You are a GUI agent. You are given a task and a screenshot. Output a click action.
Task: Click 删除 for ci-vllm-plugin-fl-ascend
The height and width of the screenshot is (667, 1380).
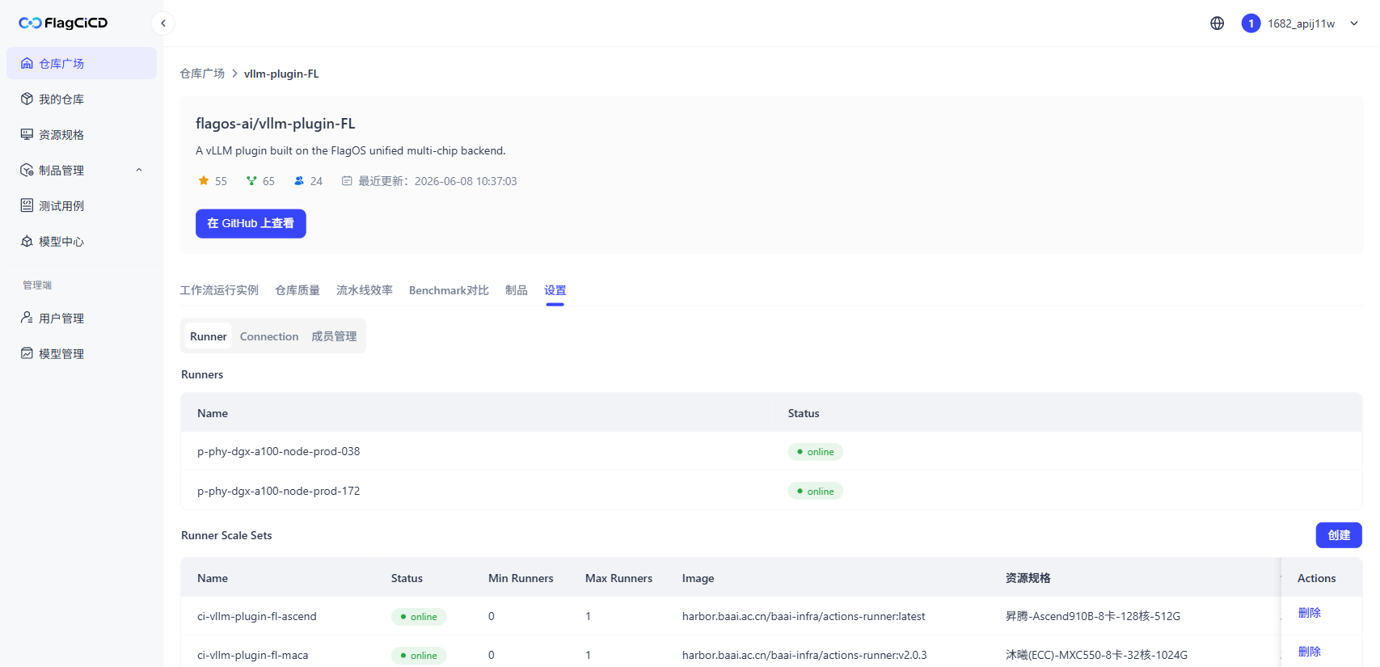(x=1310, y=613)
